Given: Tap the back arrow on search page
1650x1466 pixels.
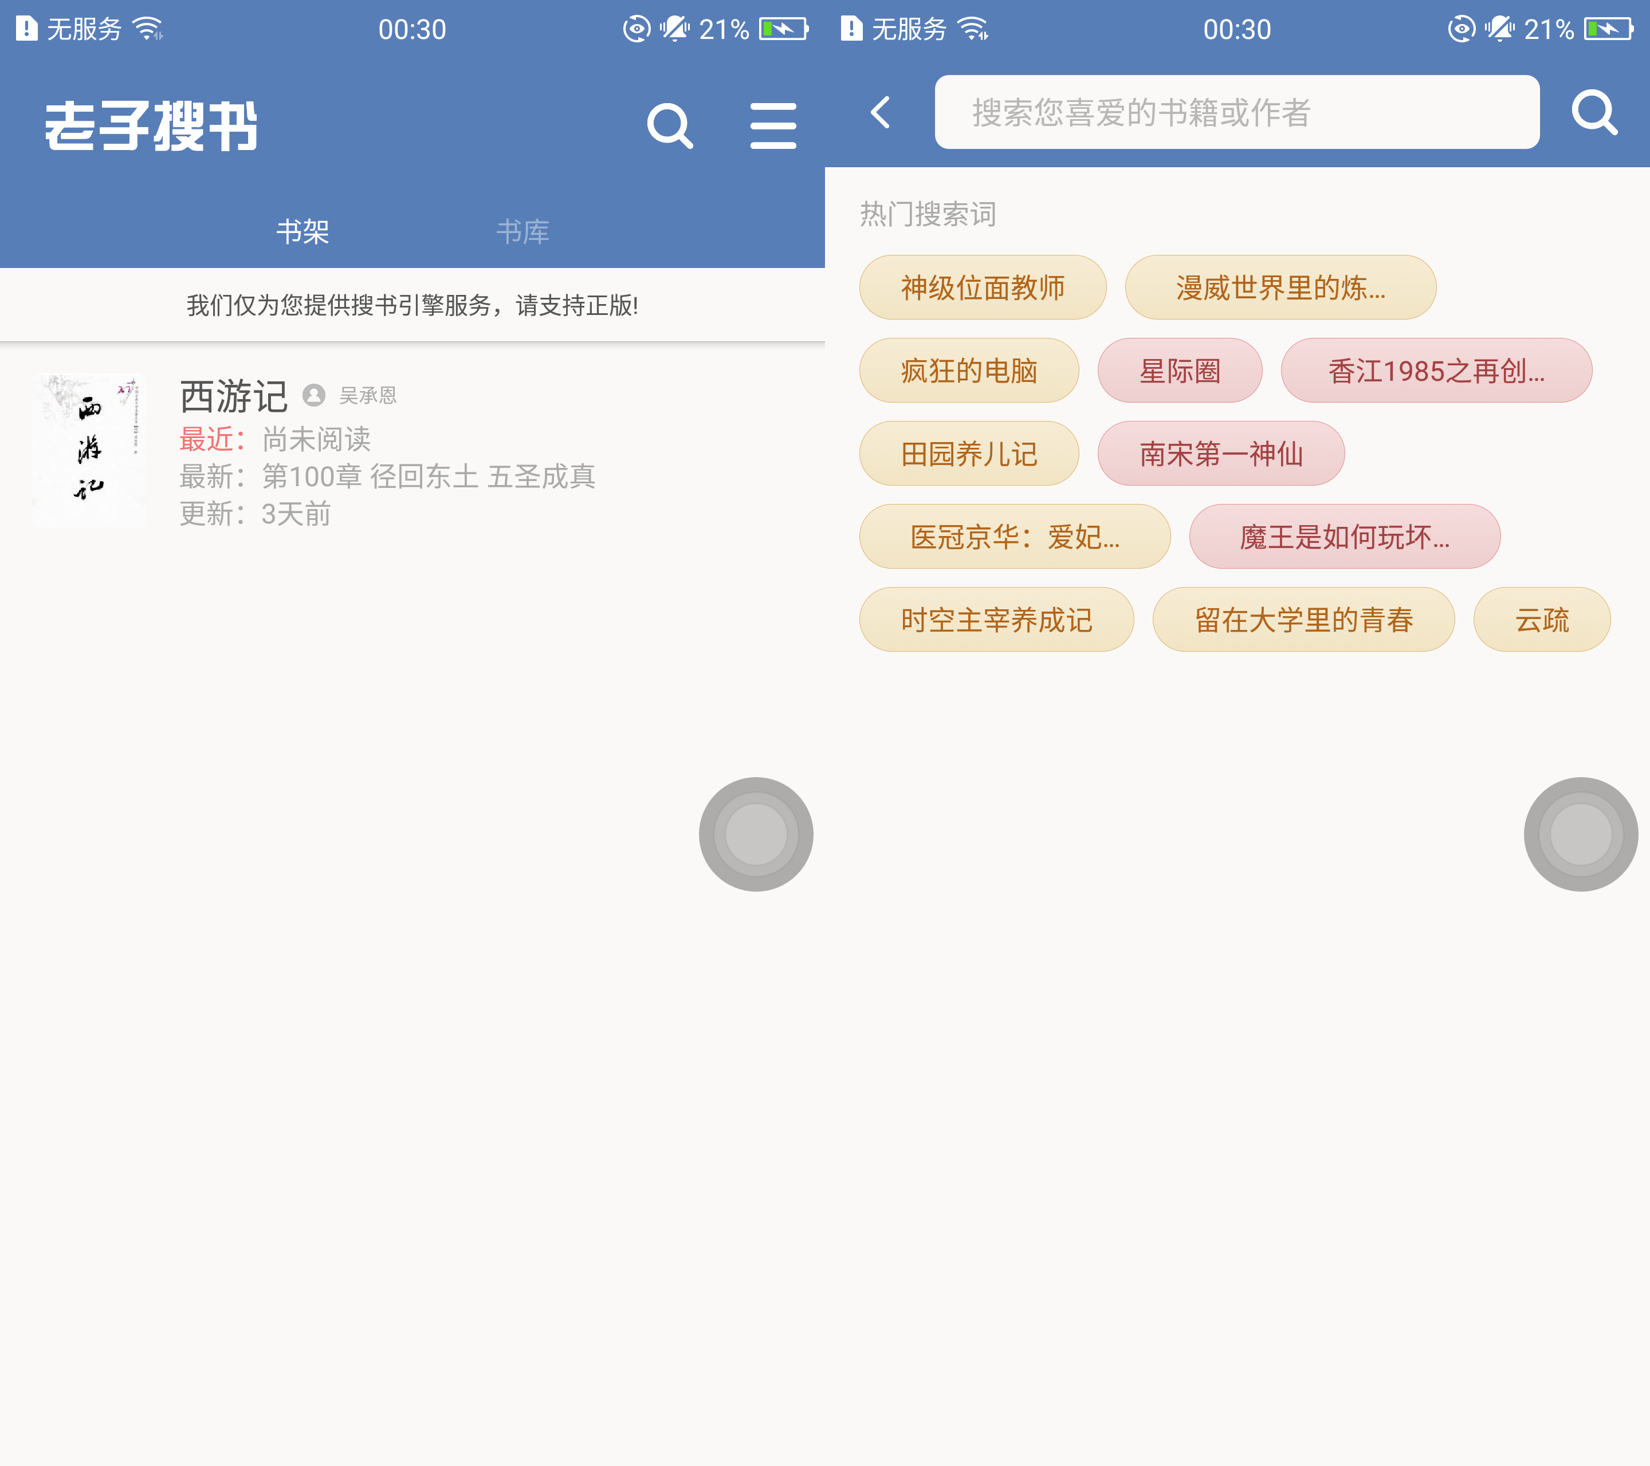Looking at the screenshot, I should pos(882,112).
